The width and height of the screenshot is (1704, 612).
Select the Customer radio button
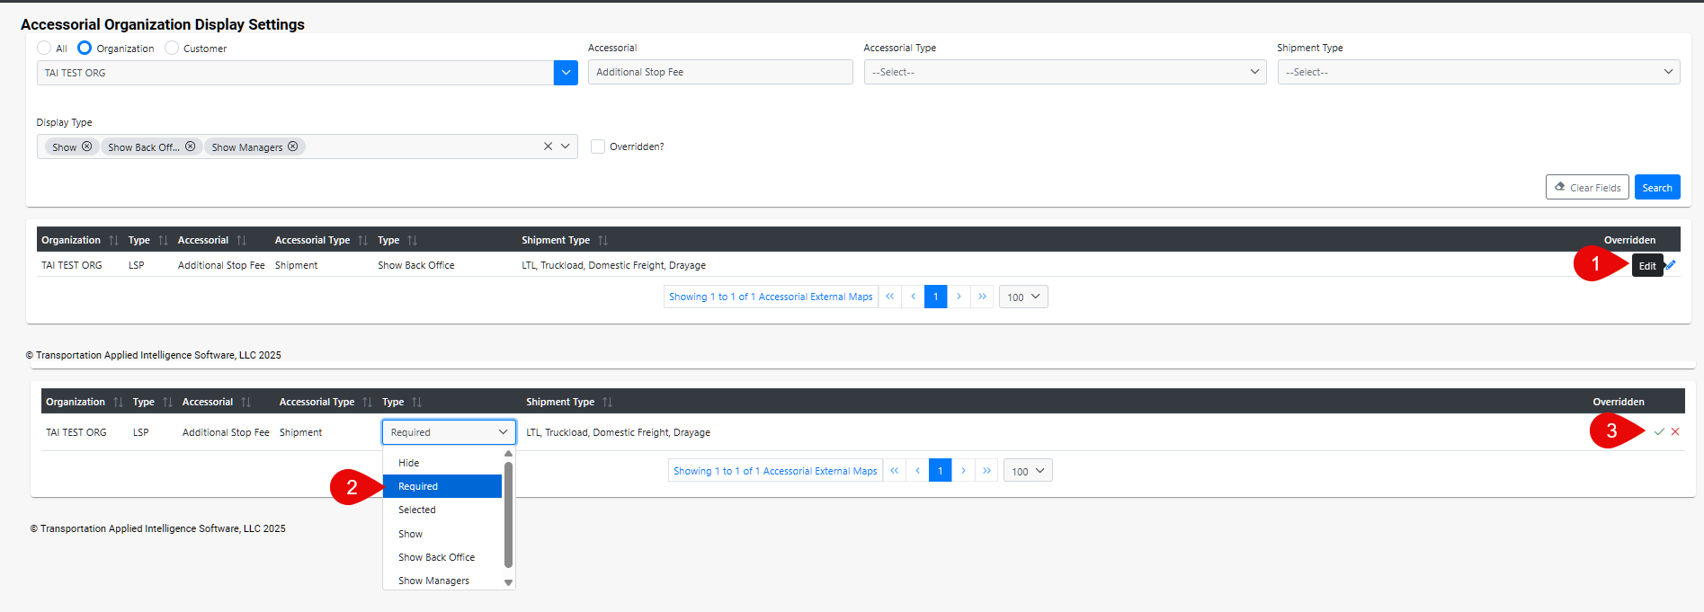(172, 48)
